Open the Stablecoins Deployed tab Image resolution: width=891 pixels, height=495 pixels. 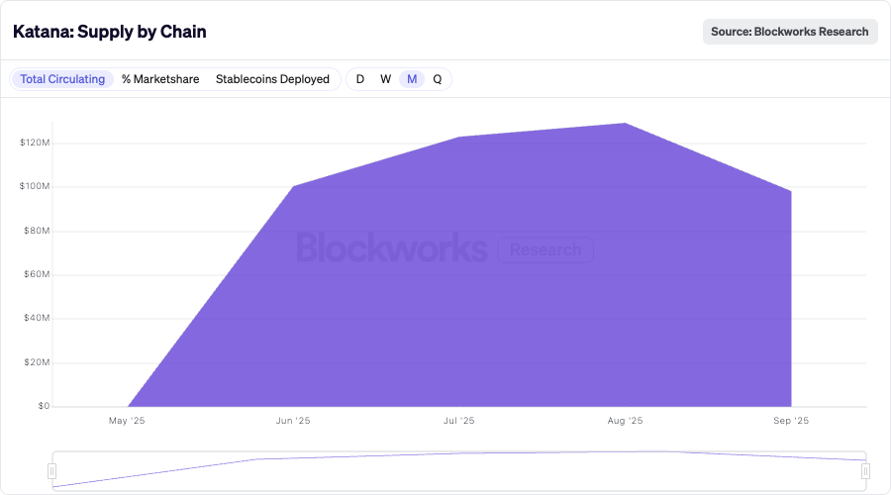272,79
